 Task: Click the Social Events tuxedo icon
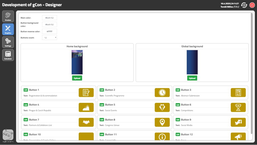162,107
